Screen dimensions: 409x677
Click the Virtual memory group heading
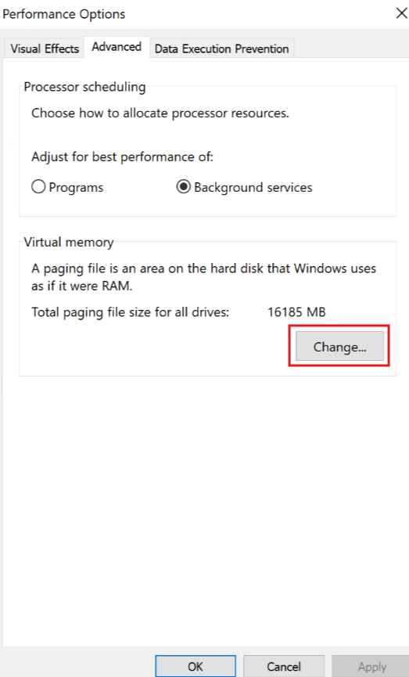[69, 242]
